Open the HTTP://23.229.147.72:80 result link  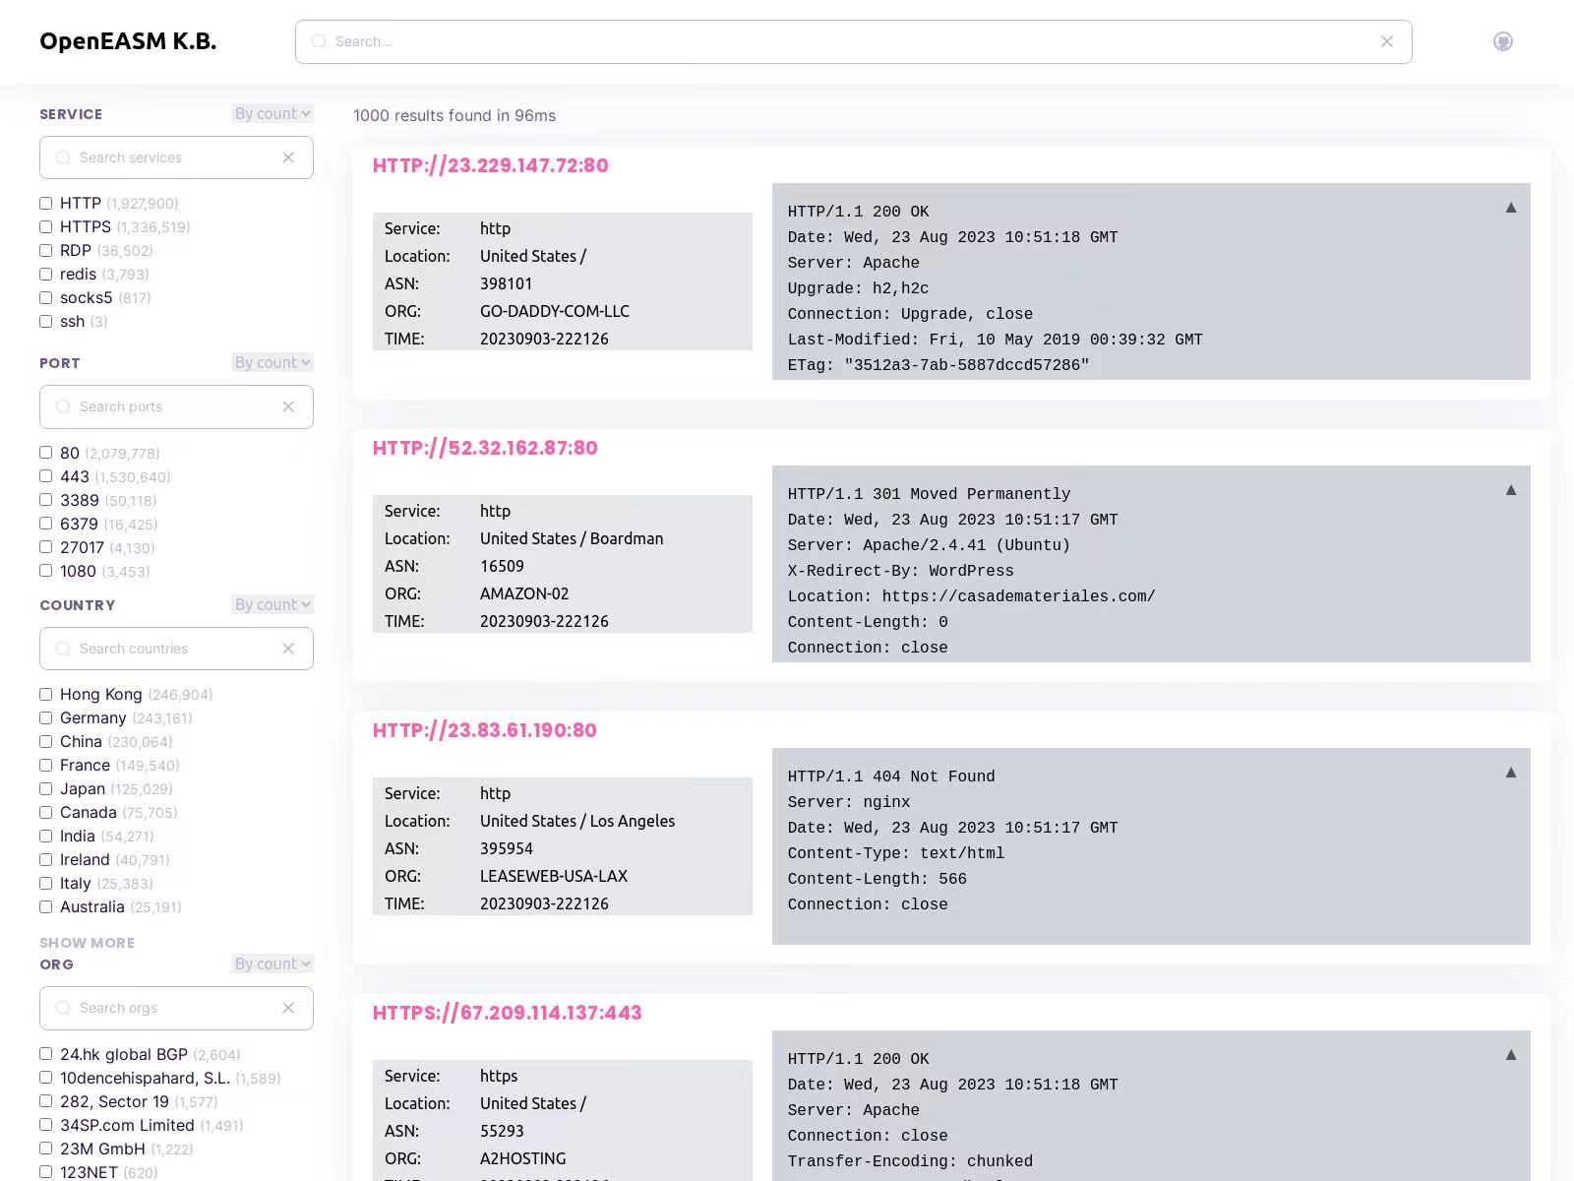489,165
